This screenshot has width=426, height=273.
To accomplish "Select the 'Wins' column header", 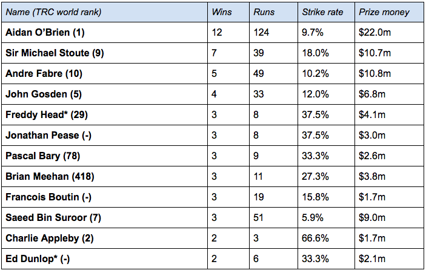I will [228, 12].
